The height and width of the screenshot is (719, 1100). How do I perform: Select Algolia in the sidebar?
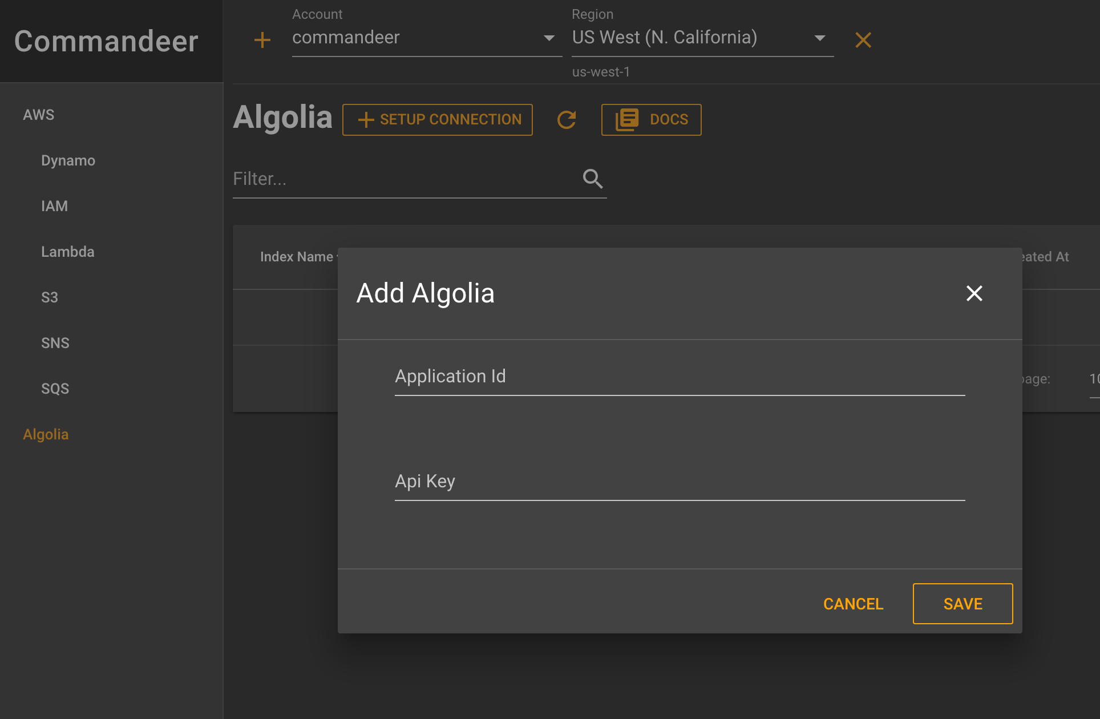46,434
